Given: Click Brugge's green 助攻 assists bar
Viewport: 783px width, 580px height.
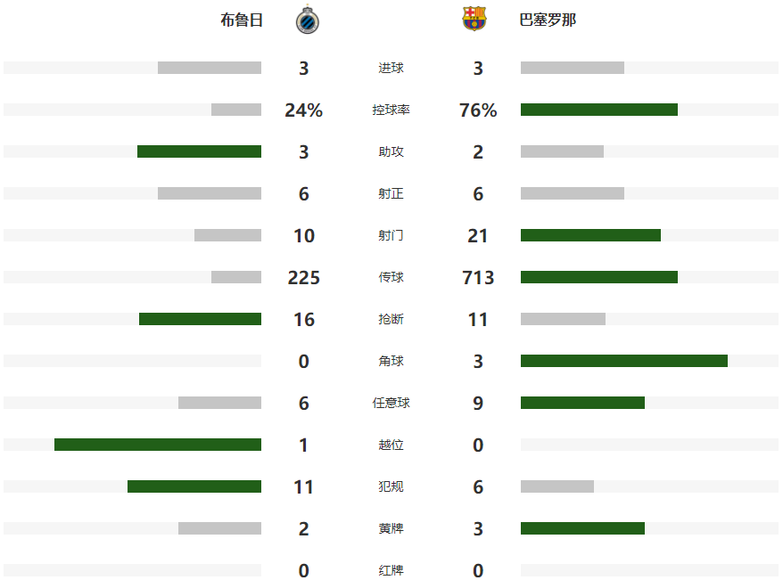Looking at the screenshot, I should (199, 151).
